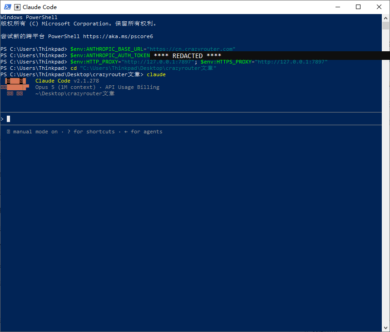Maximize the Claude Code window
Viewport: 390px width, 332px height.
358,7
